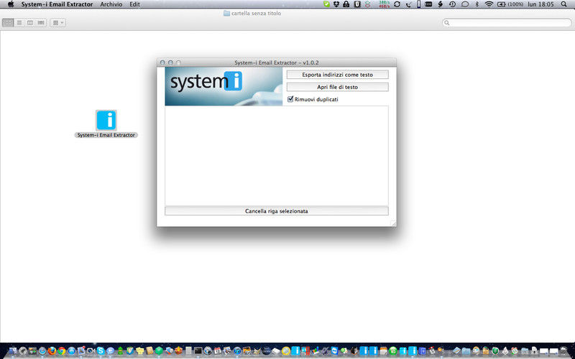Switch Finder to Cover Flow view
The width and height of the screenshot is (575, 359).
[41, 23]
